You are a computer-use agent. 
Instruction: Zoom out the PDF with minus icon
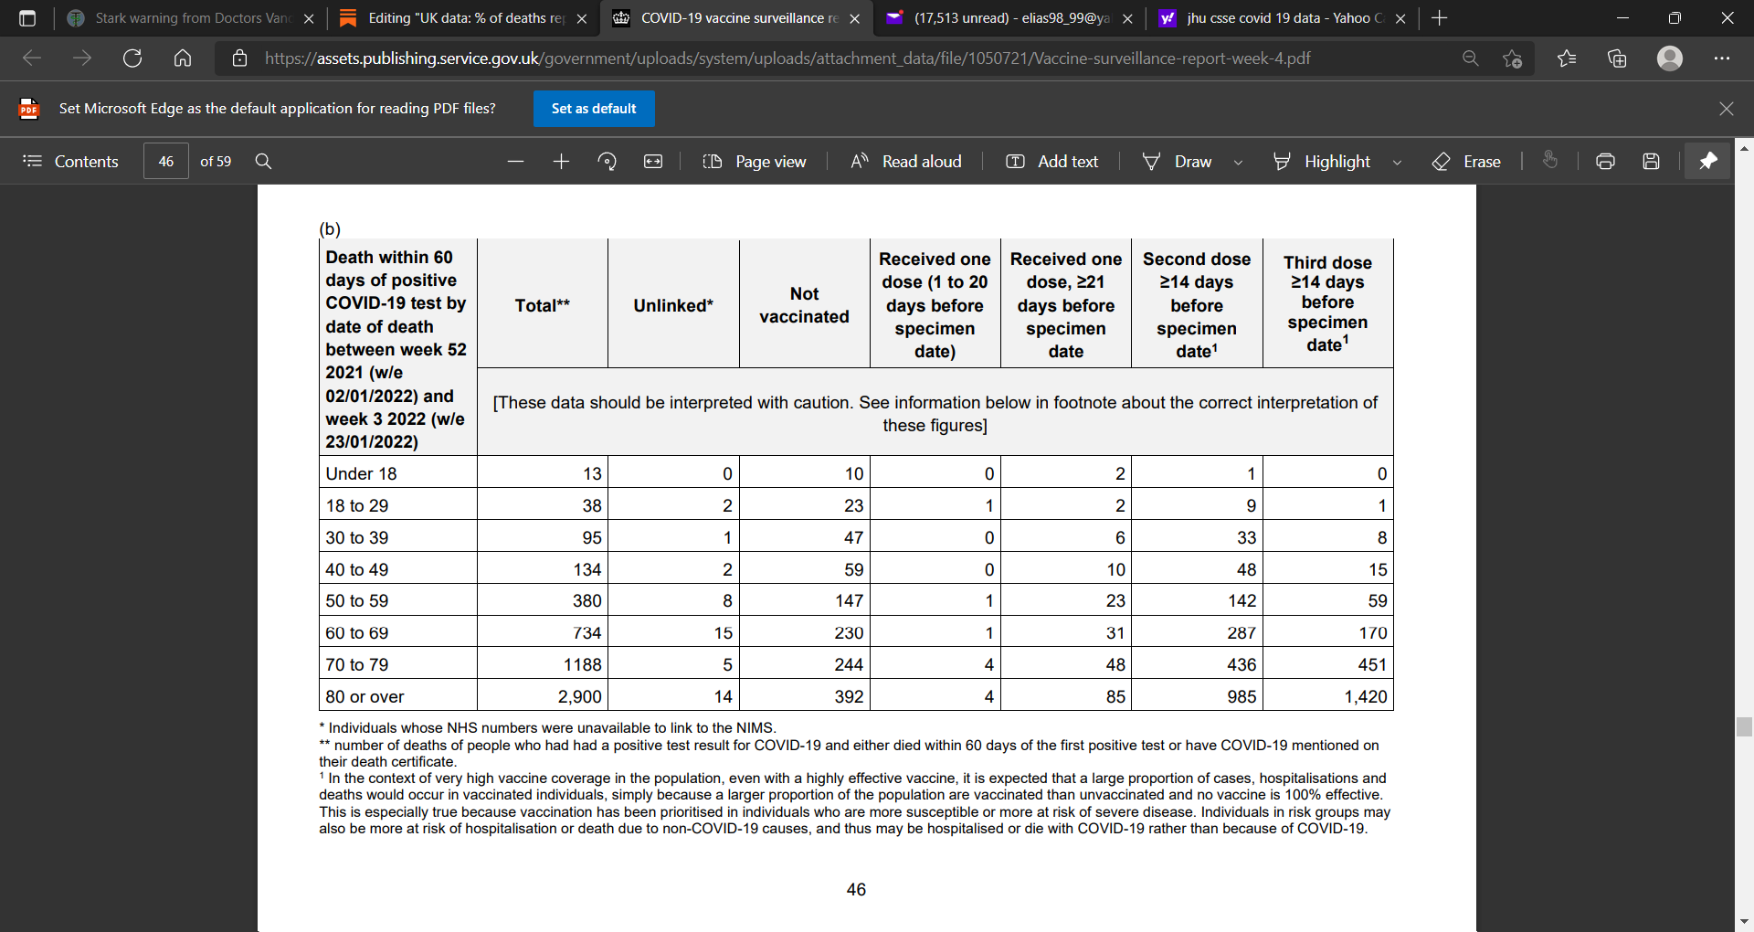(515, 162)
